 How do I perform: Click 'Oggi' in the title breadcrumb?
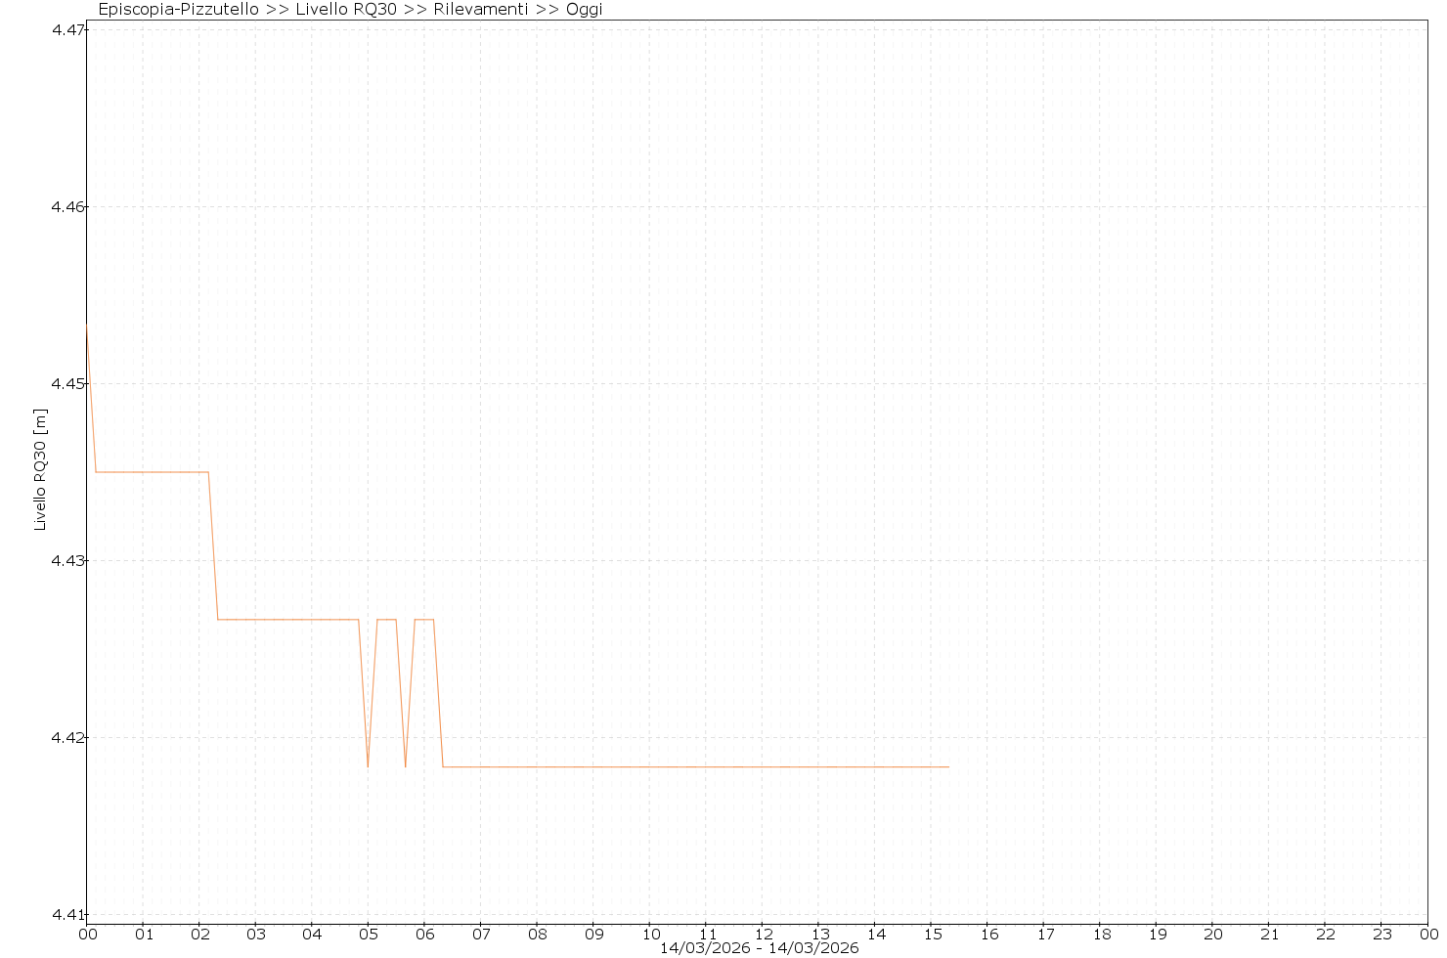(x=585, y=10)
